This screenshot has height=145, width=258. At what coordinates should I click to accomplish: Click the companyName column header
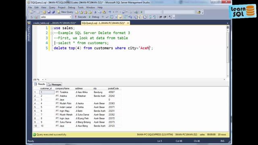point(62,89)
